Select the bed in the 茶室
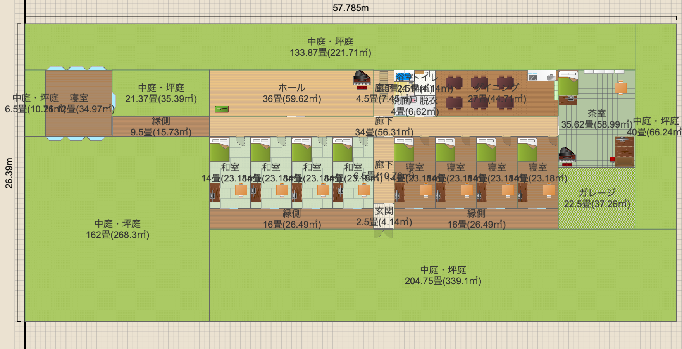682x349 pixels. 568,83
